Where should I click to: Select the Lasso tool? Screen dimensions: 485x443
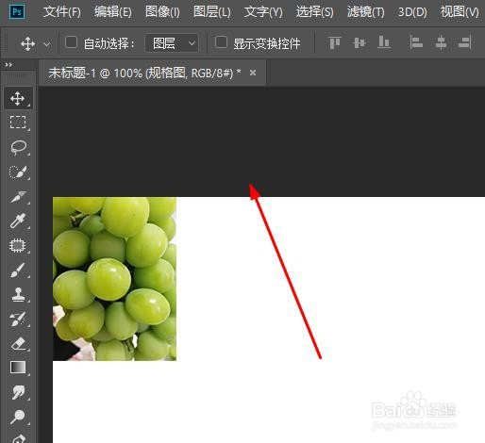18,147
